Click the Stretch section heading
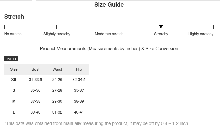The width and height of the screenshot is (220, 134). click(14, 17)
